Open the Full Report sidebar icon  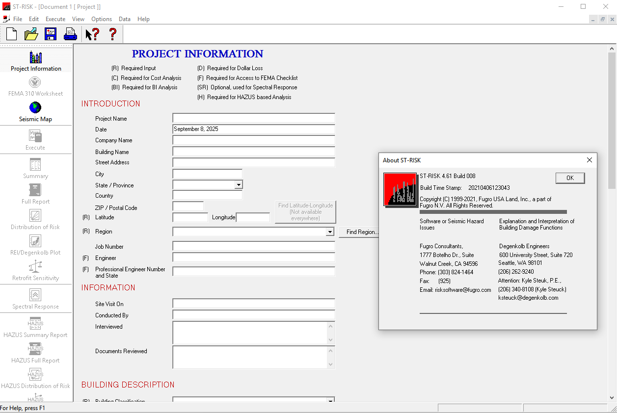coord(35,190)
